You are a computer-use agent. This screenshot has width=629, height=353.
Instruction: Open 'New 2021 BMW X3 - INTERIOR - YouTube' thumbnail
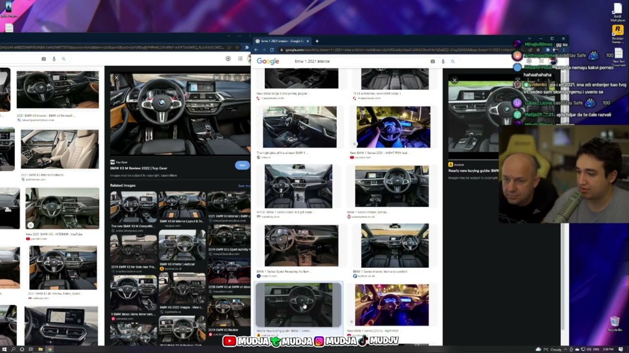point(62,209)
